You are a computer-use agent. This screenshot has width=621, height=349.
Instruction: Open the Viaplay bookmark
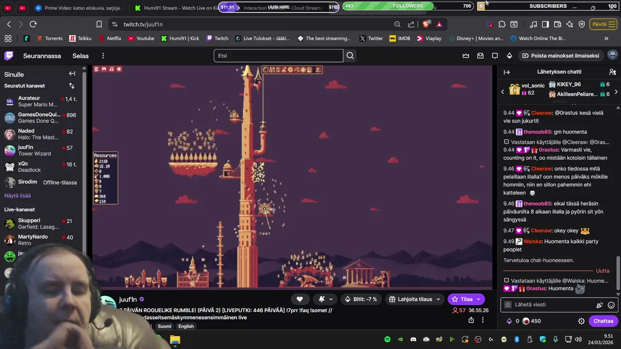429,38
